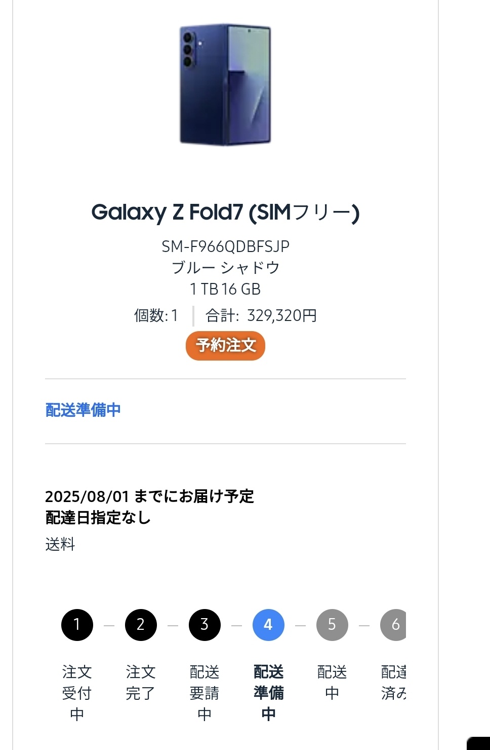
Task: Open the Galaxy Z Fold7 product image
Action: (225, 85)
